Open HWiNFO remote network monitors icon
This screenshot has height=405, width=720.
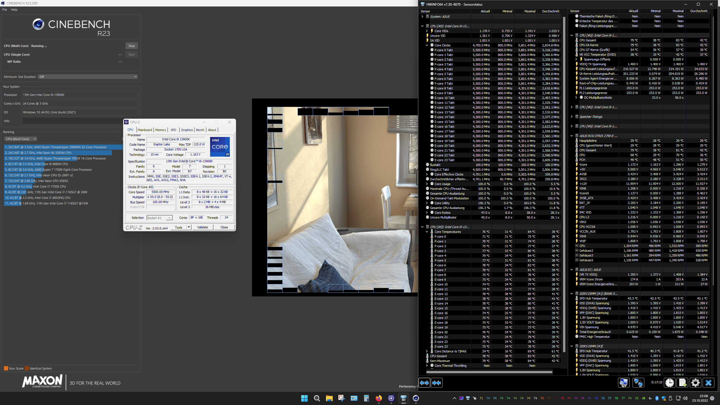coord(638,383)
